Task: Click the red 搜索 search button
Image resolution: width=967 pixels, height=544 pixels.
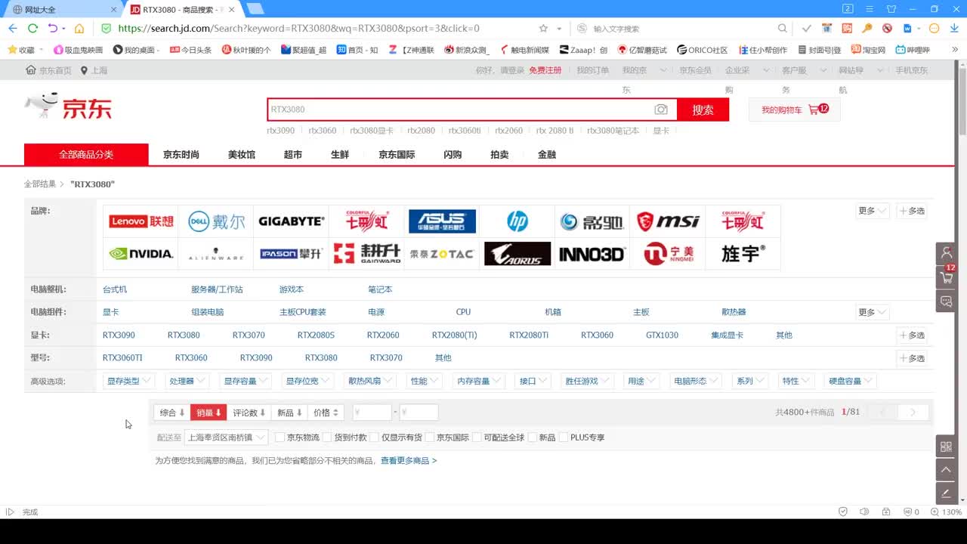Action: 703,110
